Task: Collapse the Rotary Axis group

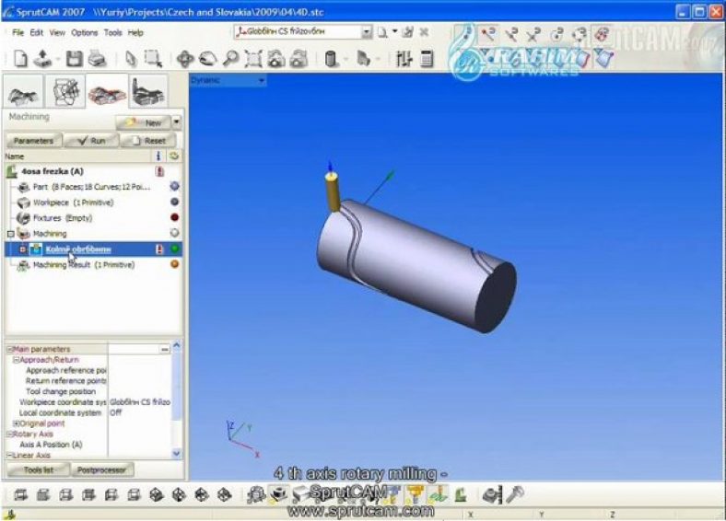Action: pos(9,434)
